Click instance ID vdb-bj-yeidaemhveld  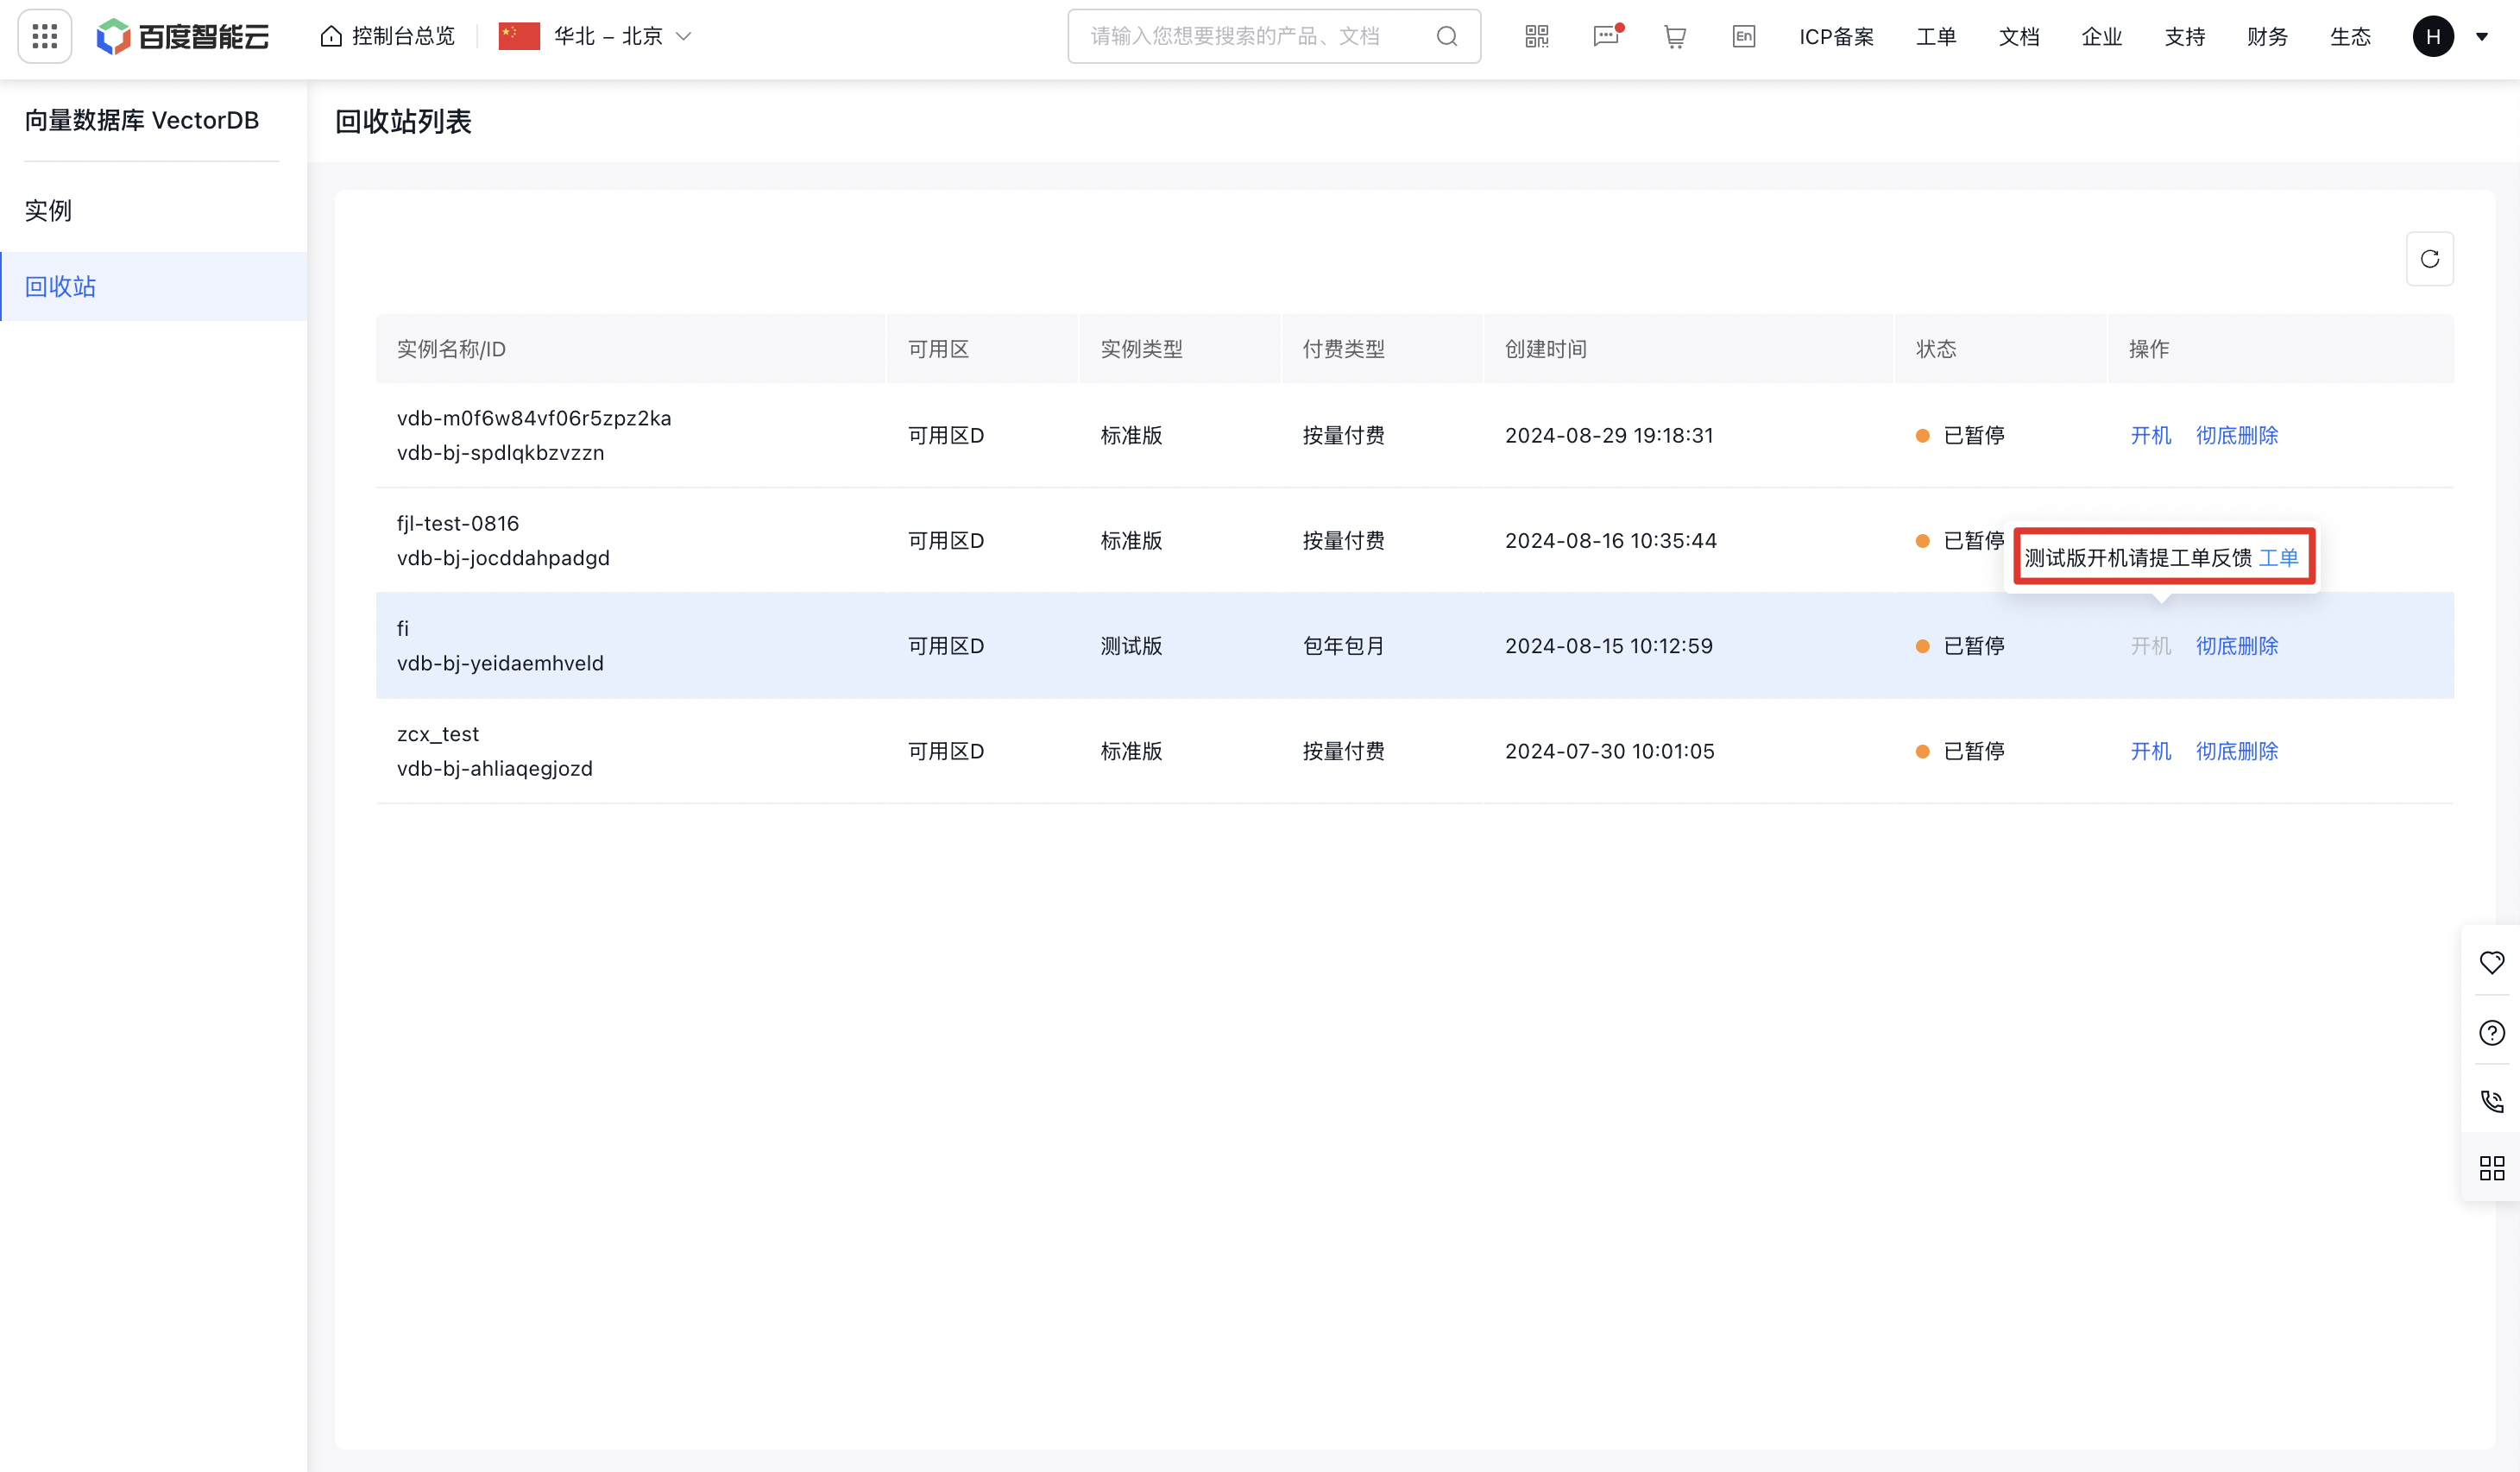[500, 663]
